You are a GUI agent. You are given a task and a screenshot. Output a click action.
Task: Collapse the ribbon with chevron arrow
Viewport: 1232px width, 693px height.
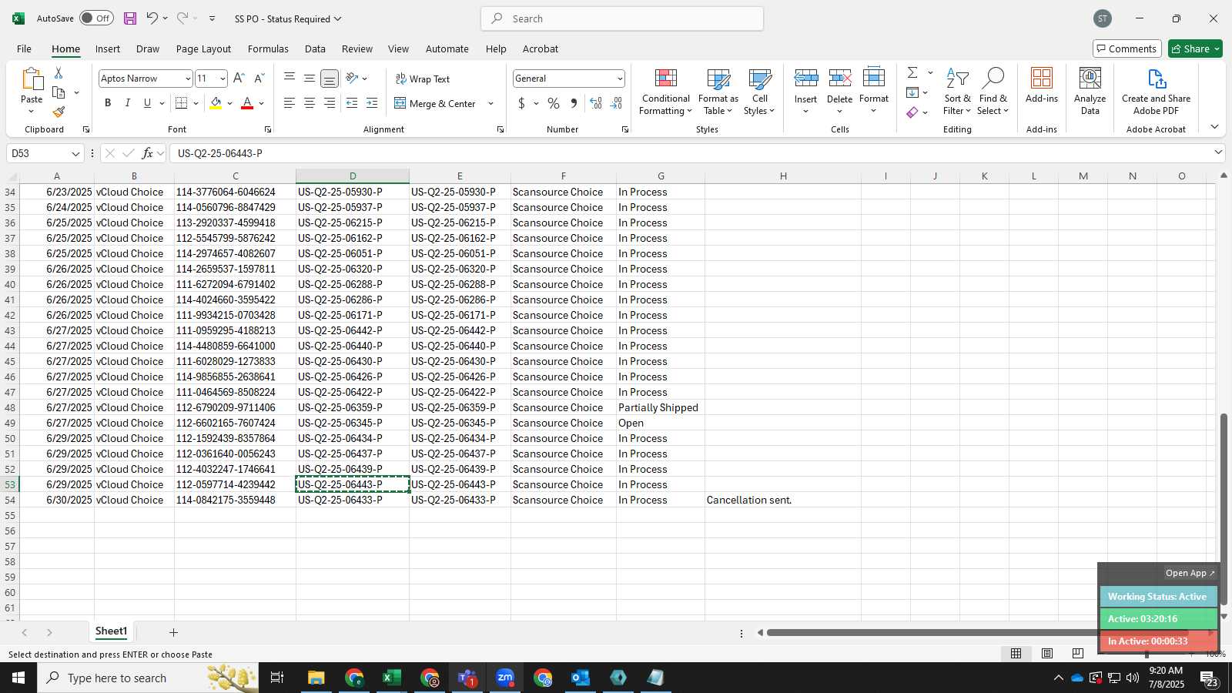click(x=1214, y=127)
